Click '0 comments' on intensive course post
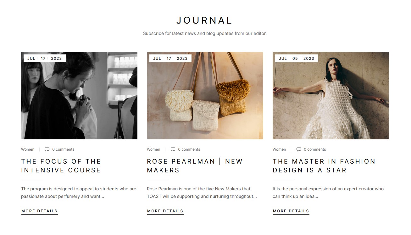The width and height of the screenshot is (411, 235). click(63, 149)
